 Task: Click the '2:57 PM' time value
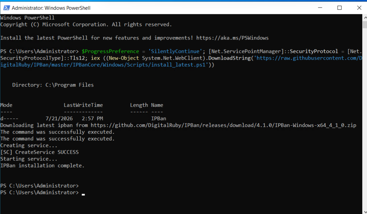[92, 118]
